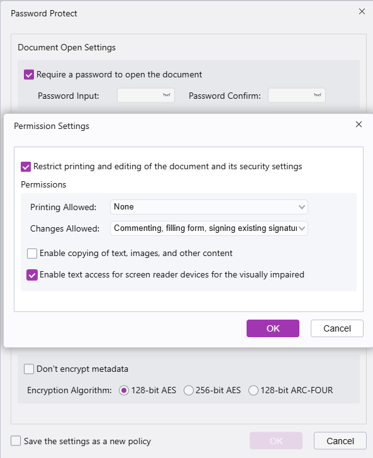This screenshot has width=373, height=458.
Task: Cancel the Permission Settings dialog
Action: click(x=337, y=328)
